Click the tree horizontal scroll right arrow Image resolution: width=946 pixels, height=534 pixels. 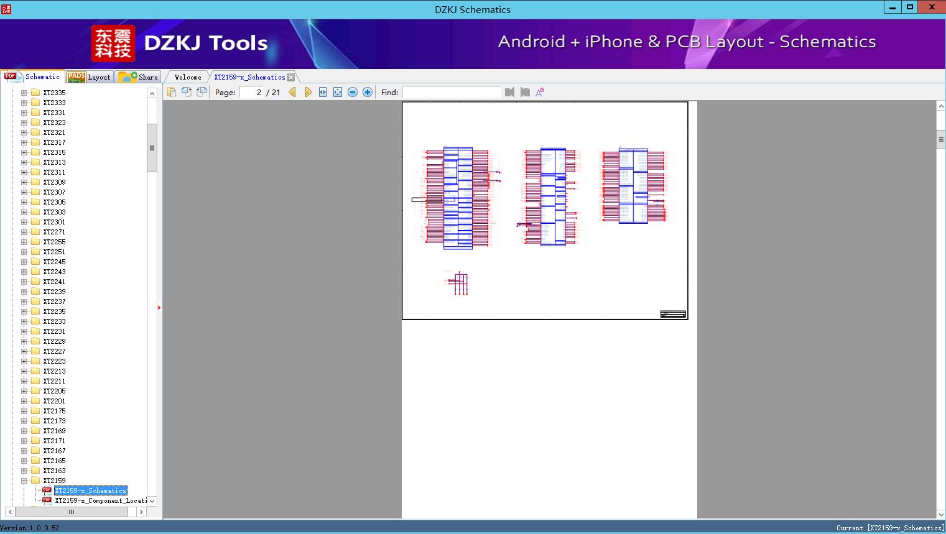coord(141,512)
